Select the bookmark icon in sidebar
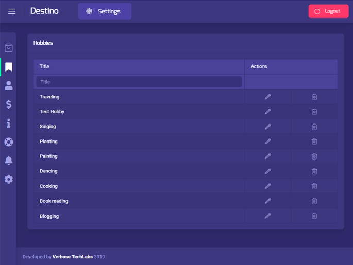Viewport: 353px width, 265px height. (x=9, y=67)
